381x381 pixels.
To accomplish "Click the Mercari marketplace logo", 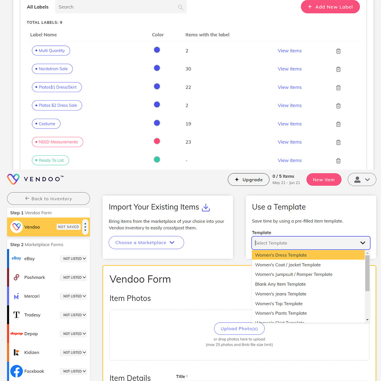I will (x=17, y=296).
